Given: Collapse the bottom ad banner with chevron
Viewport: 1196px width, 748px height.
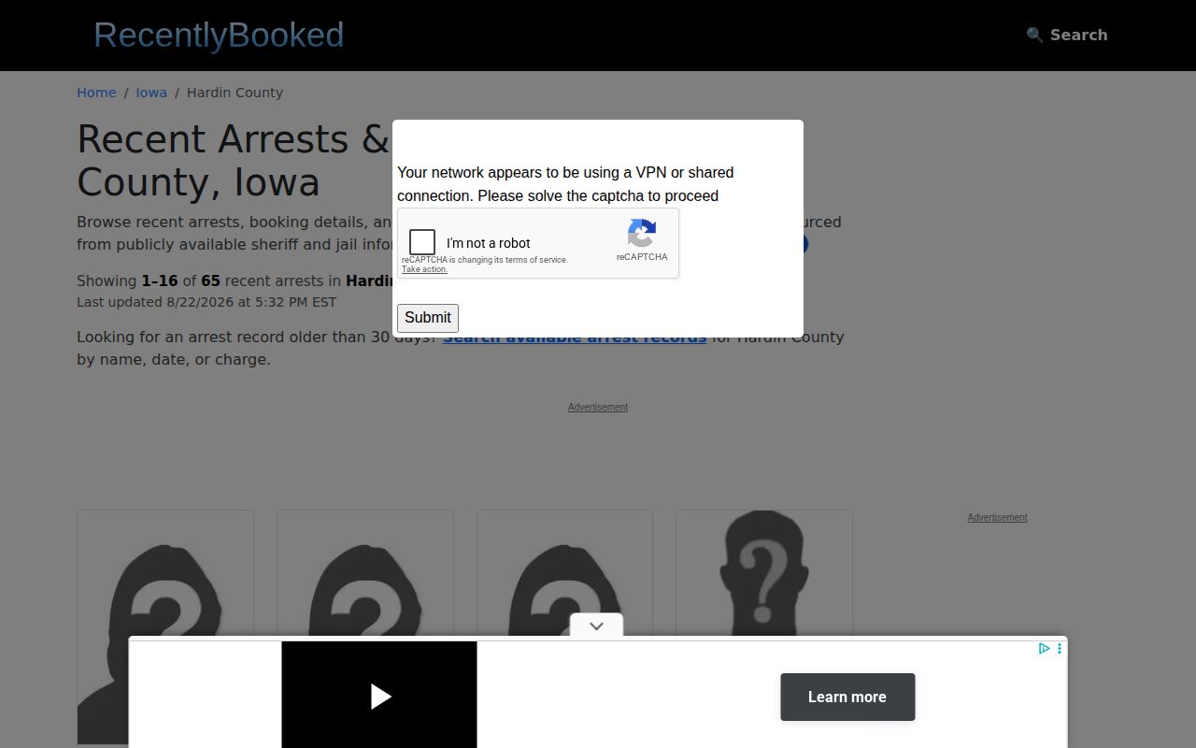Looking at the screenshot, I should point(596,626).
